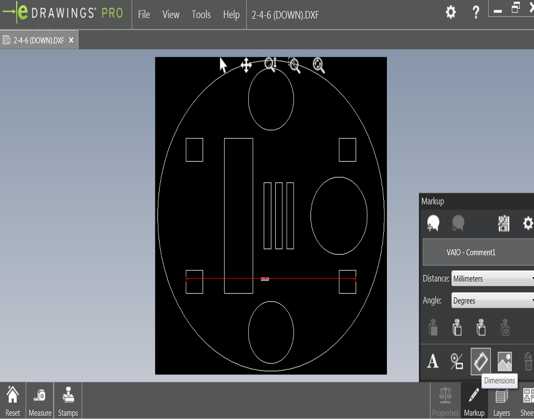The width and height of the screenshot is (534, 419).
Task: Click the fourth review stamp icon
Action: (505, 327)
